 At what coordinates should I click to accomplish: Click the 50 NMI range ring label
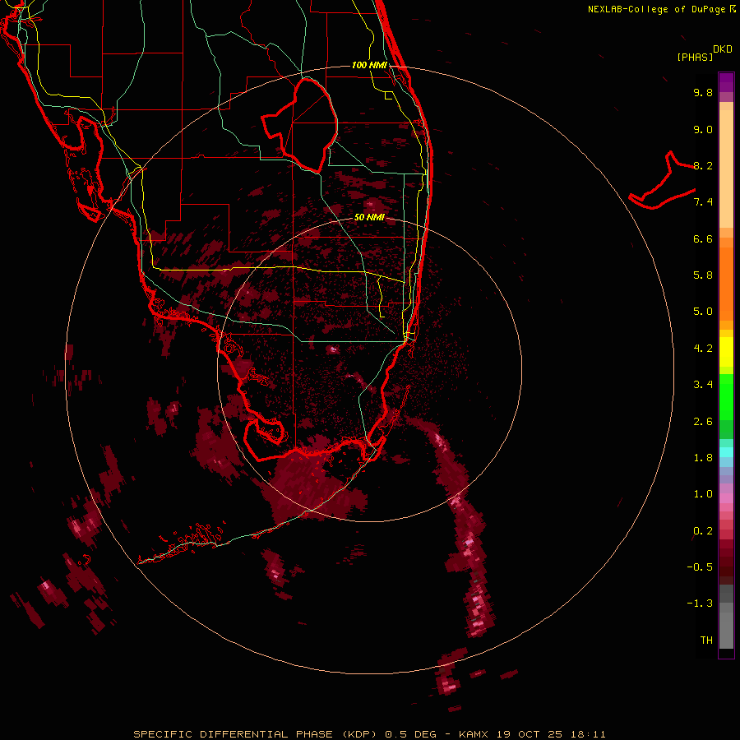pos(369,218)
